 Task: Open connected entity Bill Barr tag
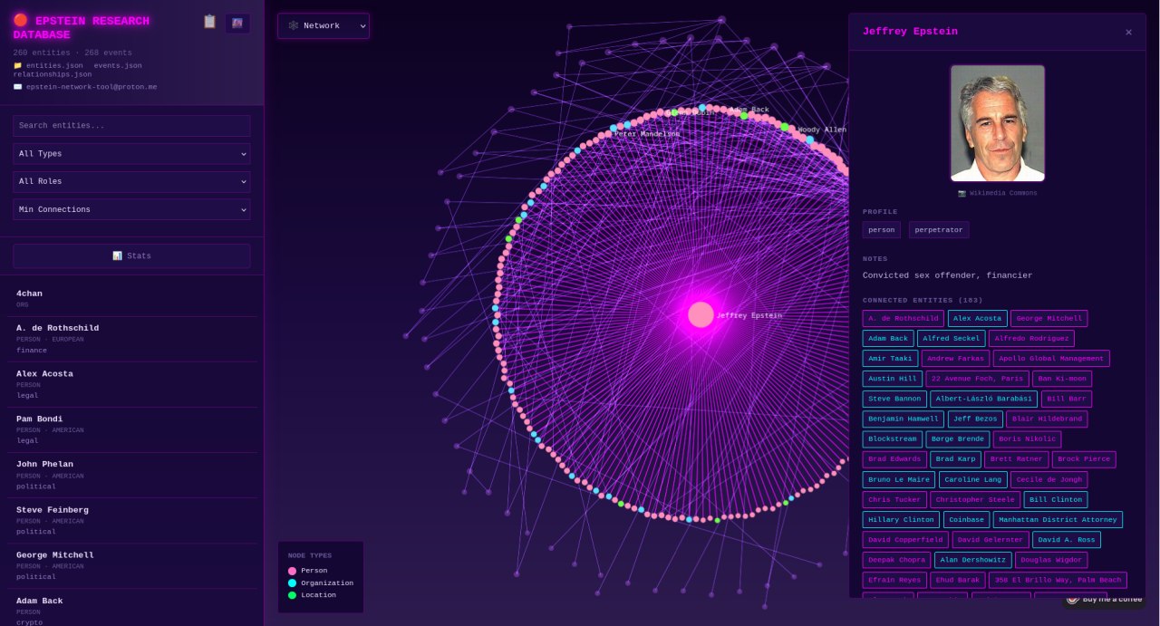tap(1067, 399)
